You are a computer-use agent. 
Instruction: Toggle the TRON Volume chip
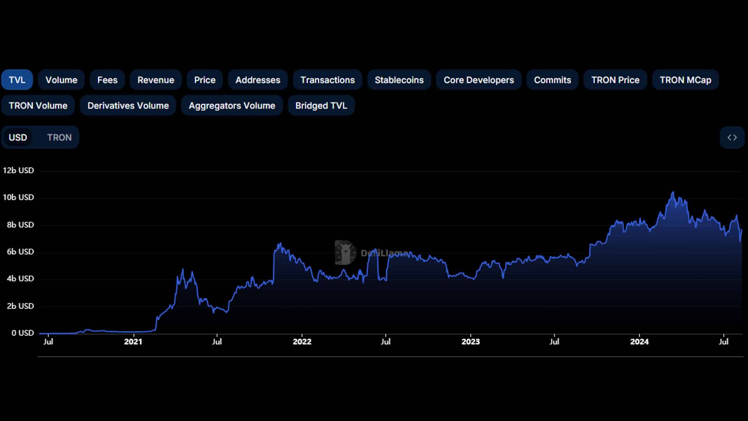[x=38, y=106]
